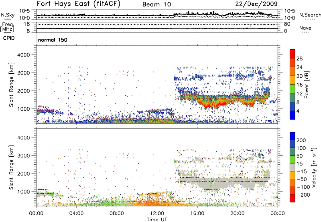
Task: Click the "04:00" time tick label
Action: click(x=76, y=214)
